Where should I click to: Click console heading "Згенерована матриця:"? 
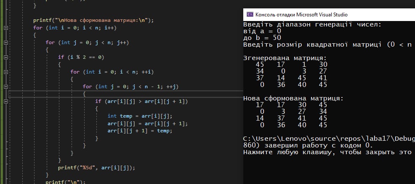tap(285, 58)
